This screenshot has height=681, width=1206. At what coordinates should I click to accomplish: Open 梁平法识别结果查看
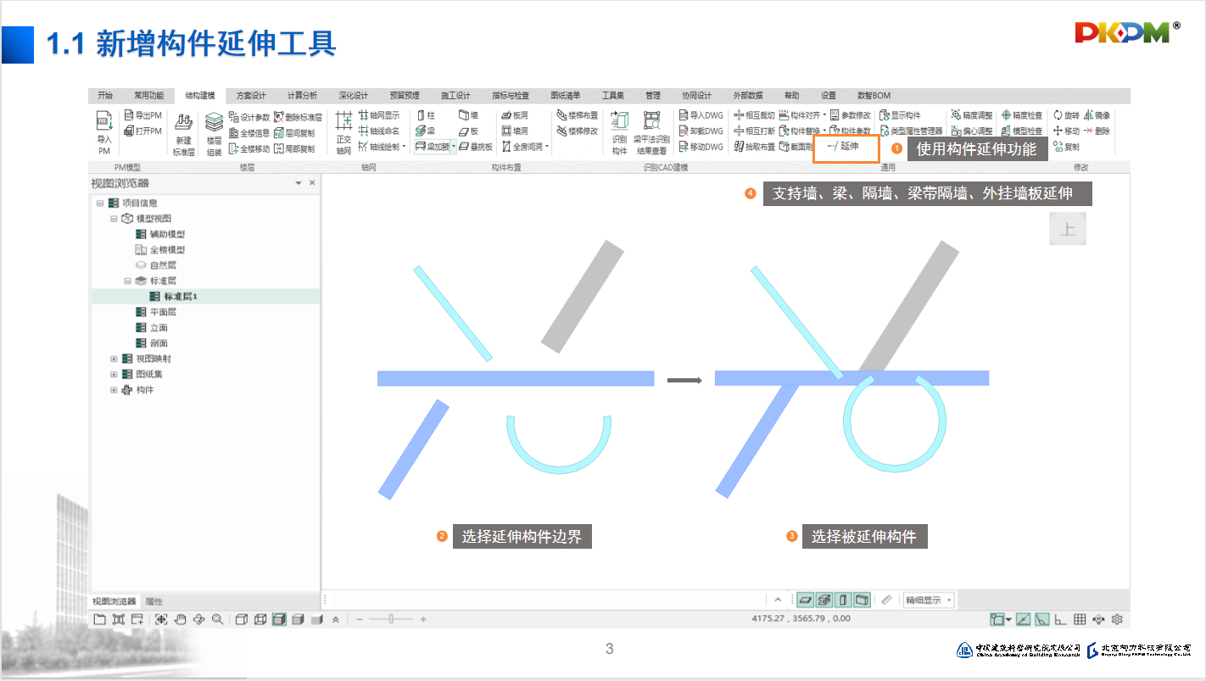click(651, 133)
